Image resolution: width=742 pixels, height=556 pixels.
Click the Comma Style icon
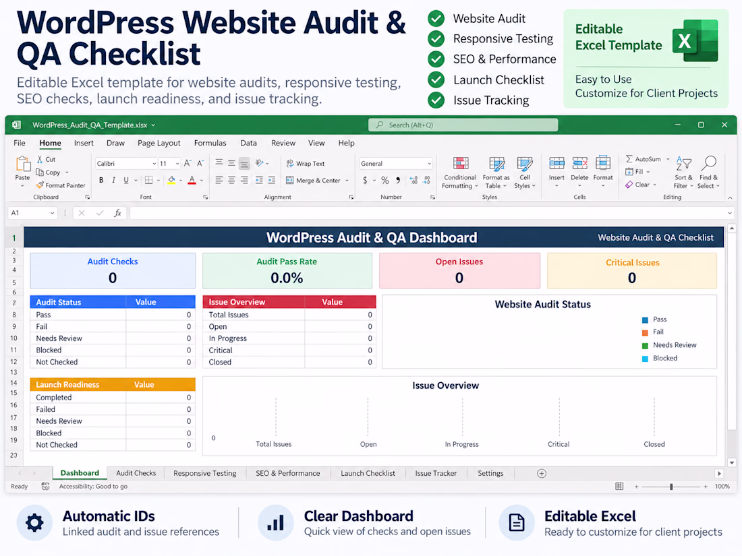point(398,180)
